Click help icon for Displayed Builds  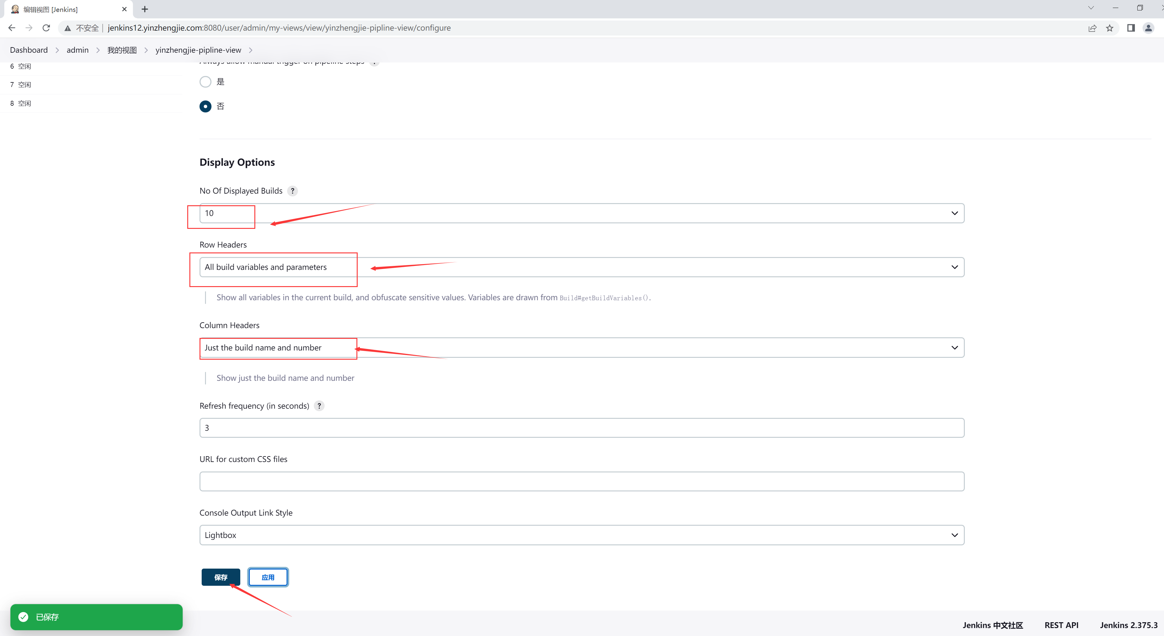click(x=292, y=191)
